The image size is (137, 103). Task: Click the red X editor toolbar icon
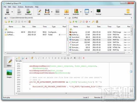pyautogui.click(x=84, y=58)
